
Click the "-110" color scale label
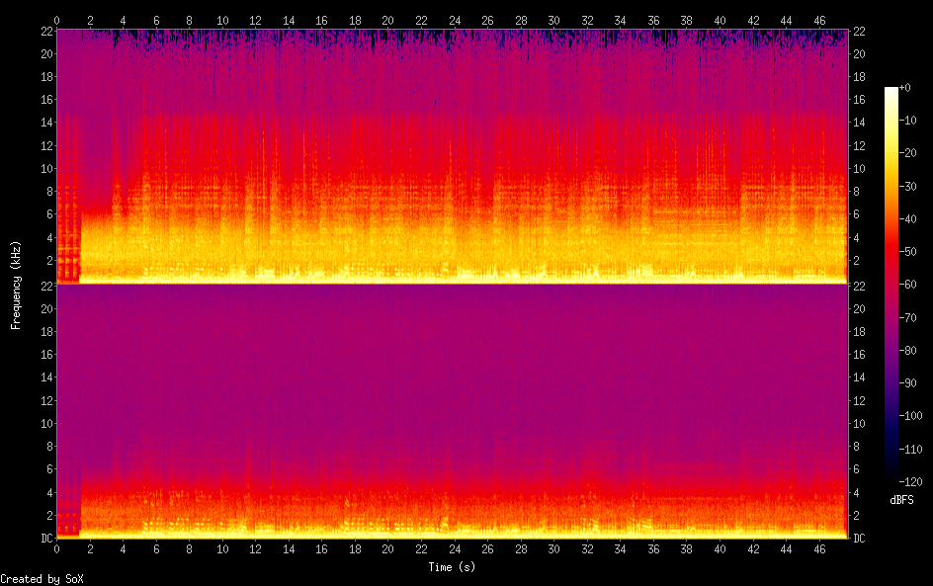tap(910, 450)
